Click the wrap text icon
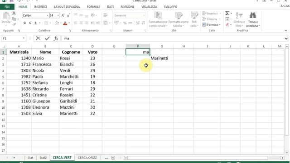Image resolution: width=290 pixels, height=163 pixels. [106, 15]
